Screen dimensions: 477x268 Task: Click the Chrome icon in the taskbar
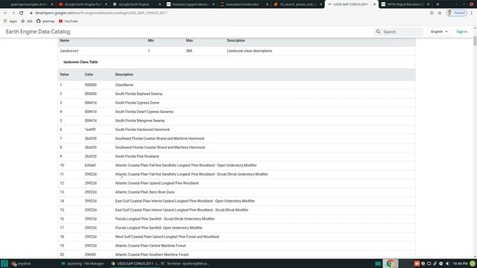[390, 264]
